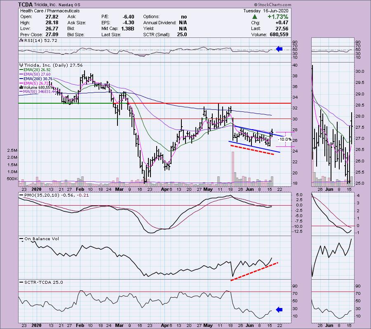Select the Health Care / Pharmaceuticals sector label
371x329 pixels.
(50, 11)
